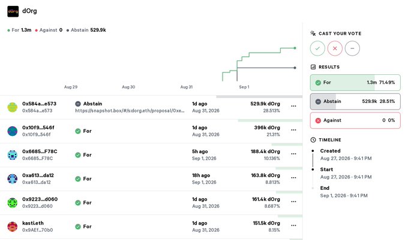Open the dOrg space name link
The height and width of the screenshot is (240, 408).
(29, 11)
